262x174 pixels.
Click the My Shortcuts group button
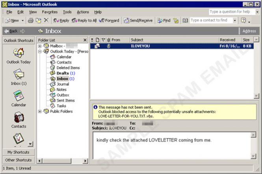[x=19, y=152]
